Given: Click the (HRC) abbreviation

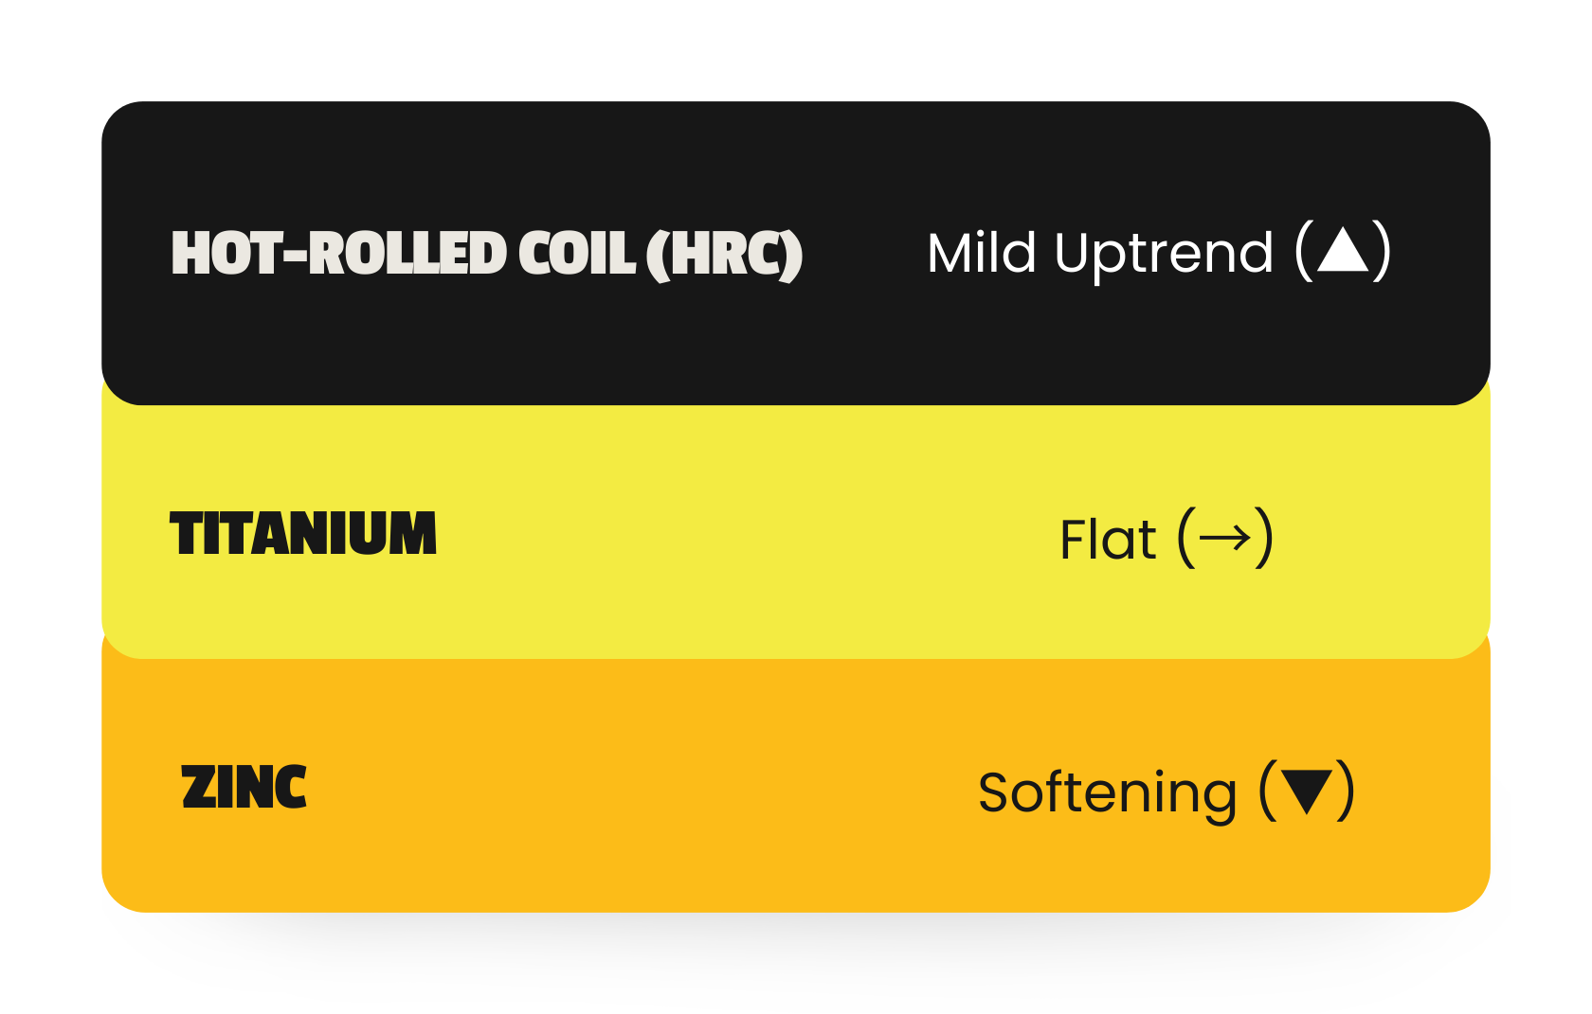Looking at the screenshot, I should click(724, 254).
